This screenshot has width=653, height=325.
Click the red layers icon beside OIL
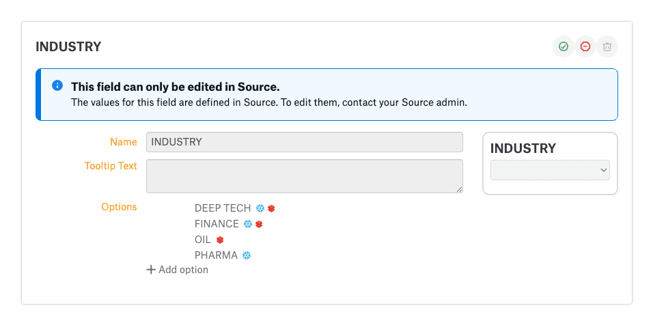coord(220,240)
